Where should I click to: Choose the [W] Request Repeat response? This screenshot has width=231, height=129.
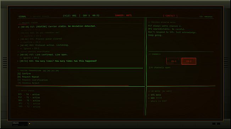point(28,77)
